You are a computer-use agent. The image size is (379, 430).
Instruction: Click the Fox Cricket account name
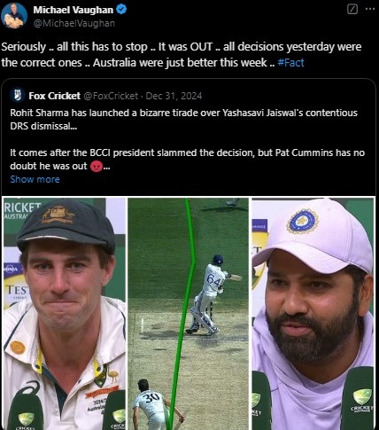(x=55, y=96)
